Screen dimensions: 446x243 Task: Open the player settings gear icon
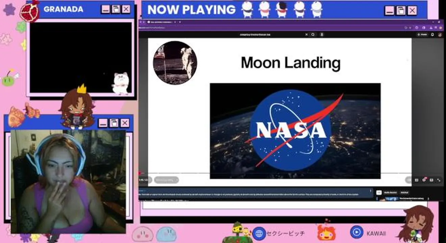[424, 180]
